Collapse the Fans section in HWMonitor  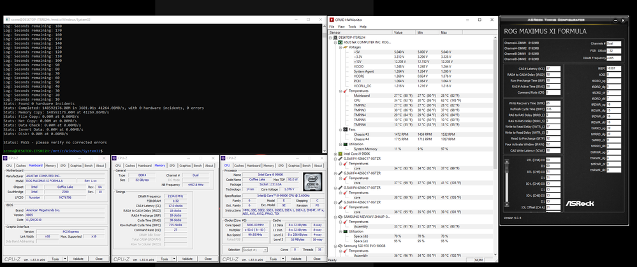tap(340, 129)
